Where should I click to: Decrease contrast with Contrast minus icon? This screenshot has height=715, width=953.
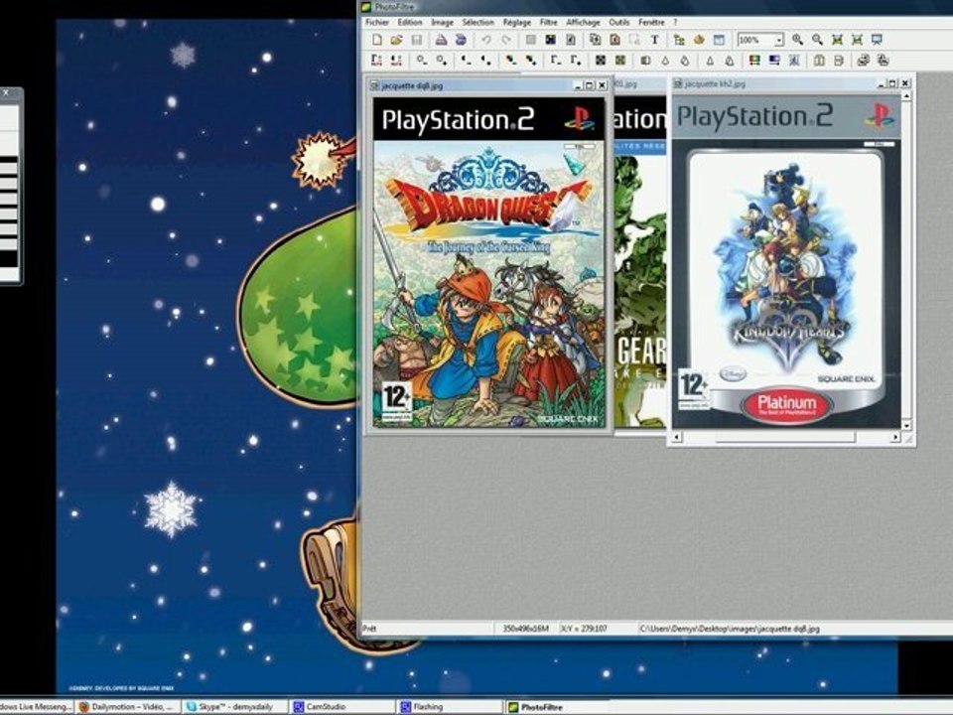467,61
